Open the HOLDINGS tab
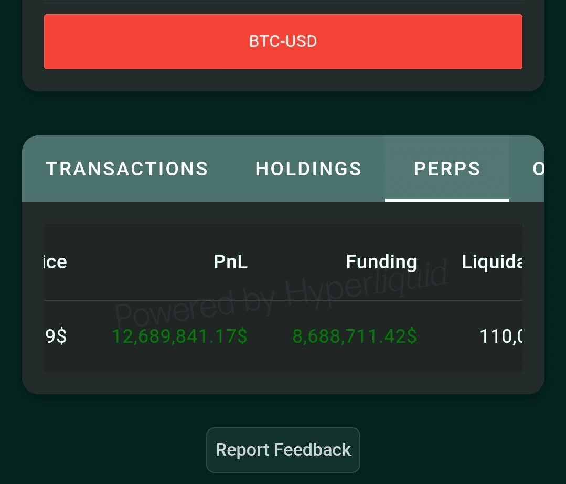Viewport: 566px width, 484px height. [x=308, y=169]
